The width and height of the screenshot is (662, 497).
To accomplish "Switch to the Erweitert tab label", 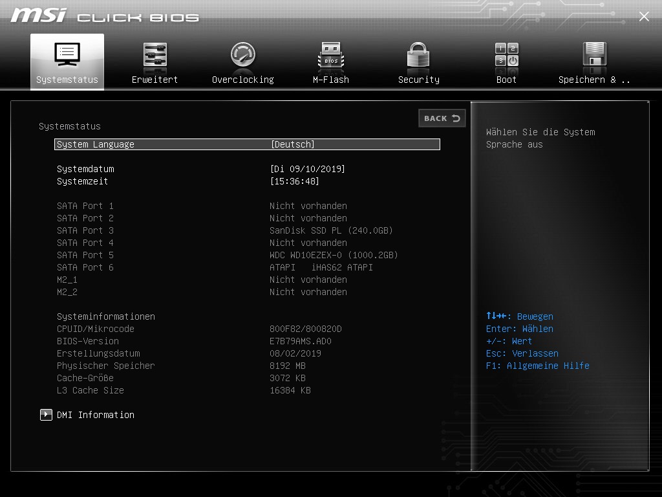I will pyautogui.click(x=155, y=80).
